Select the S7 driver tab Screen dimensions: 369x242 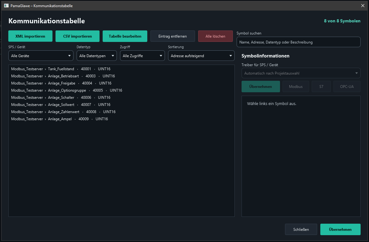tap(321, 87)
